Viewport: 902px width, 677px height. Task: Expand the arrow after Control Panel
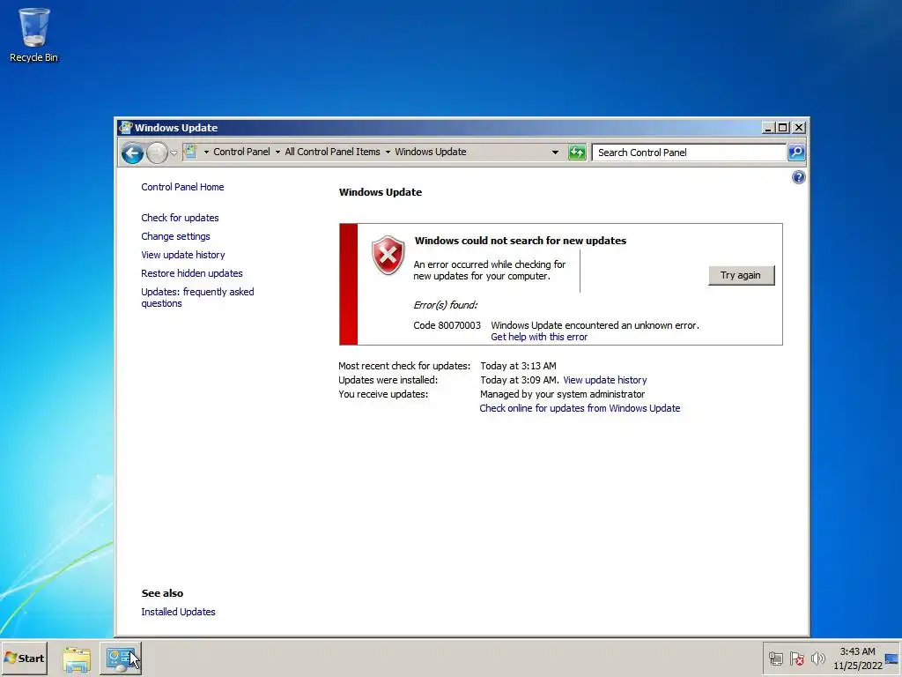click(277, 152)
